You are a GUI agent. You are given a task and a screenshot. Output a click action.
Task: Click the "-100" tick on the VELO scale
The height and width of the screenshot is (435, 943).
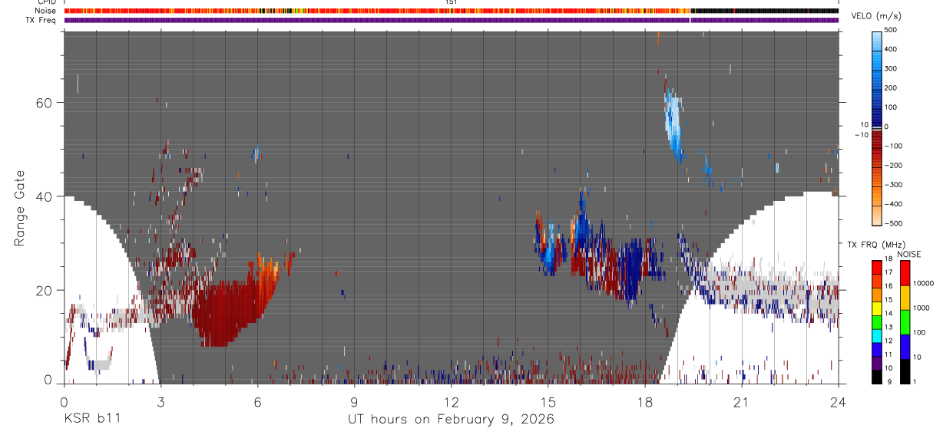pyautogui.click(x=895, y=146)
